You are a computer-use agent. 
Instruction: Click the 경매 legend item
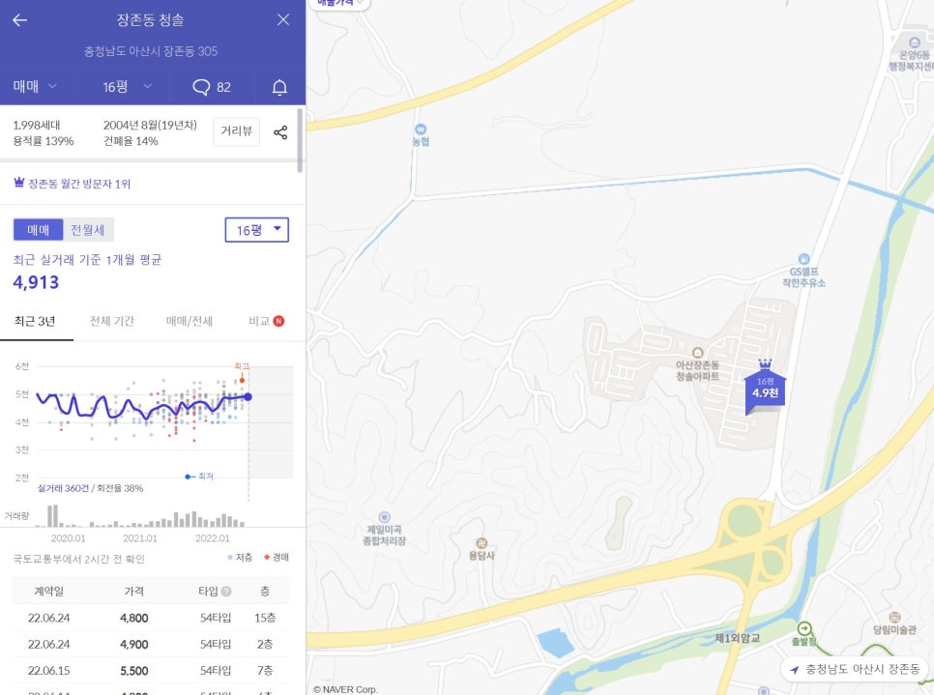(277, 558)
